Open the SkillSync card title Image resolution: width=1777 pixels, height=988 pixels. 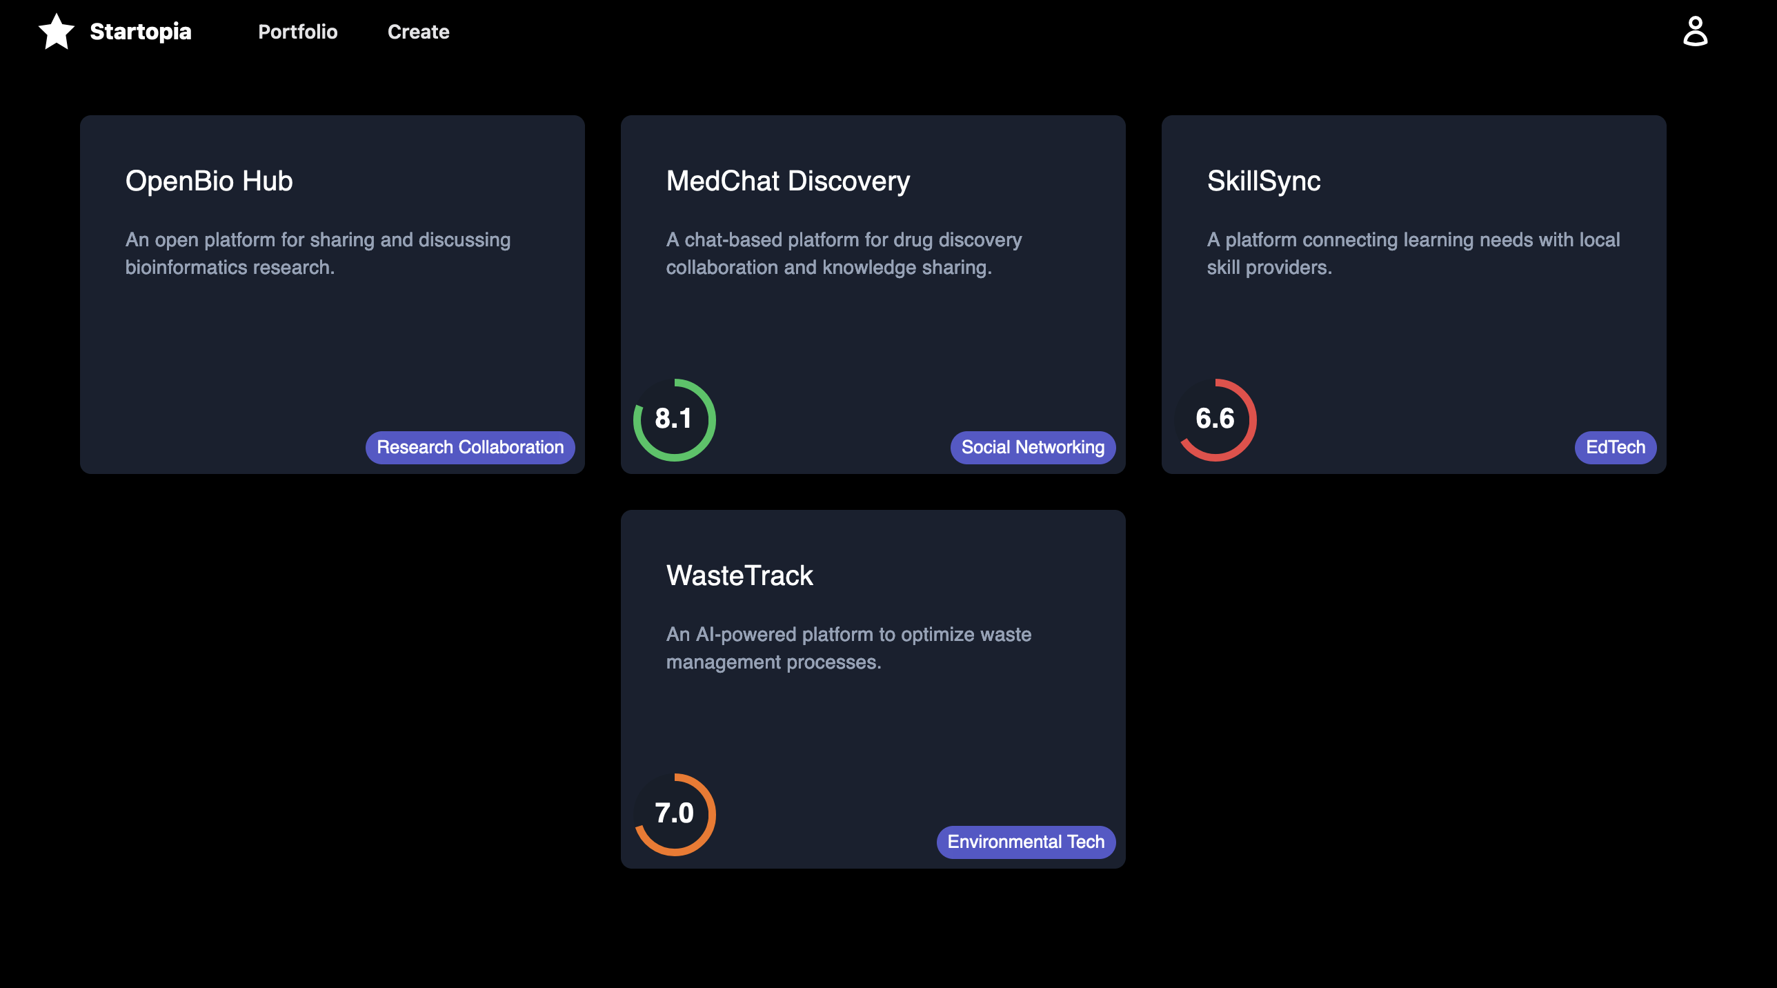point(1263,181)
